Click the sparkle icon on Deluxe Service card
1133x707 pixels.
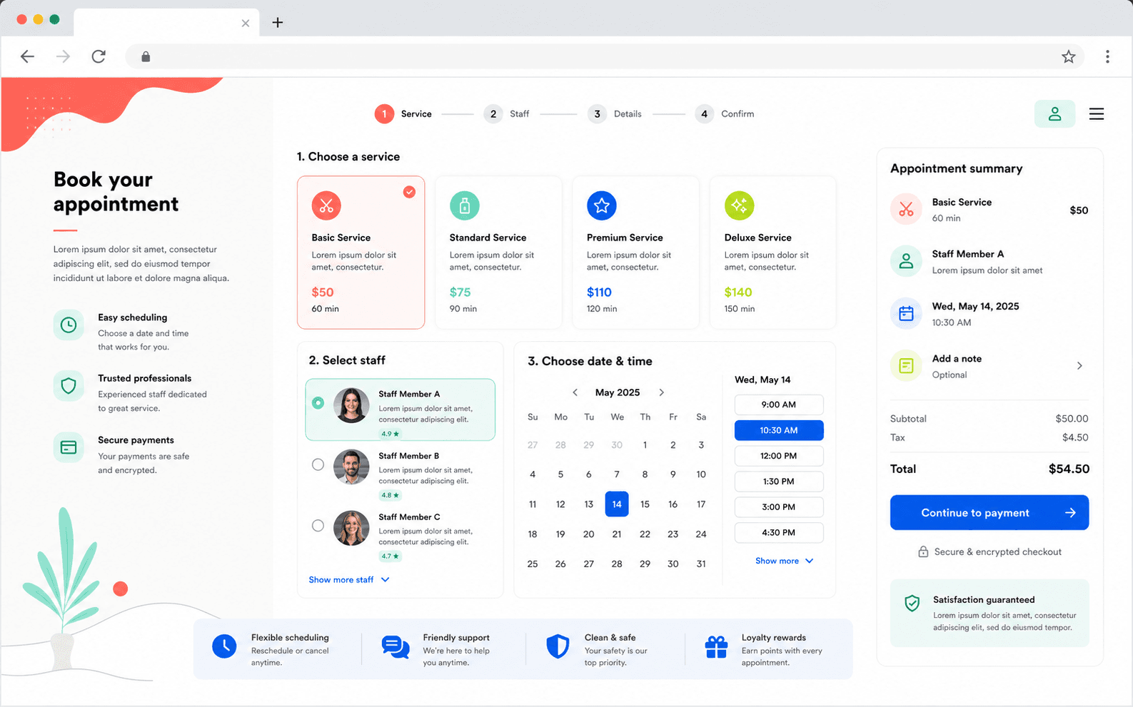[739, 205]
